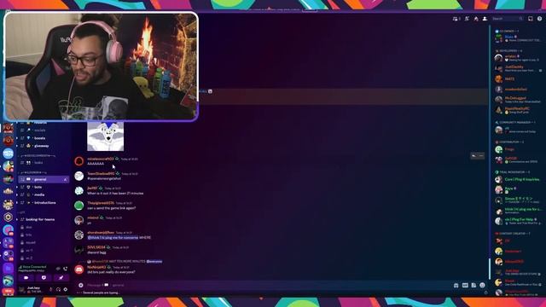
Task: Open User Settings gear in the user panel
Action: click(x=66, y=289)
